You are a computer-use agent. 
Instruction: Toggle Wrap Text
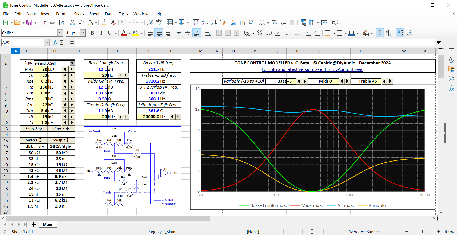[x=208, y=33]
